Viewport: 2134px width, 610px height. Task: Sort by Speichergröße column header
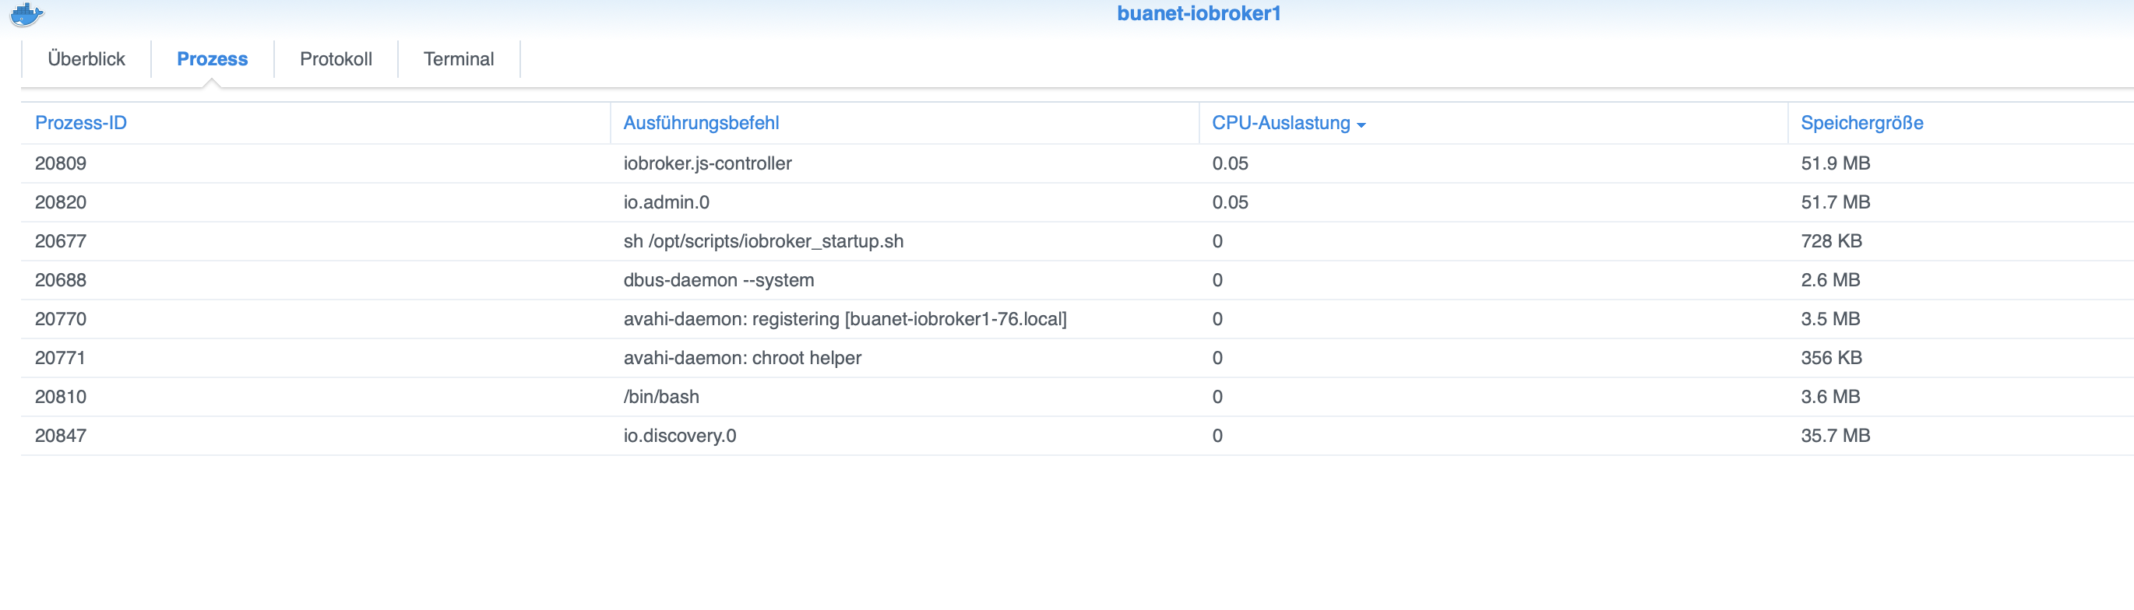tap(1861, 124)
